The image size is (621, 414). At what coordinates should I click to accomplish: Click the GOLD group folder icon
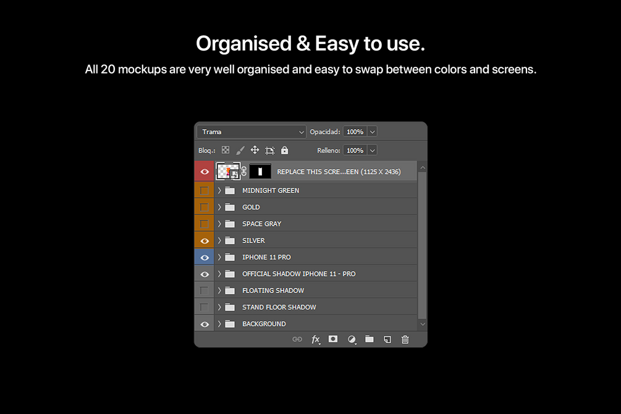(230, 207)
